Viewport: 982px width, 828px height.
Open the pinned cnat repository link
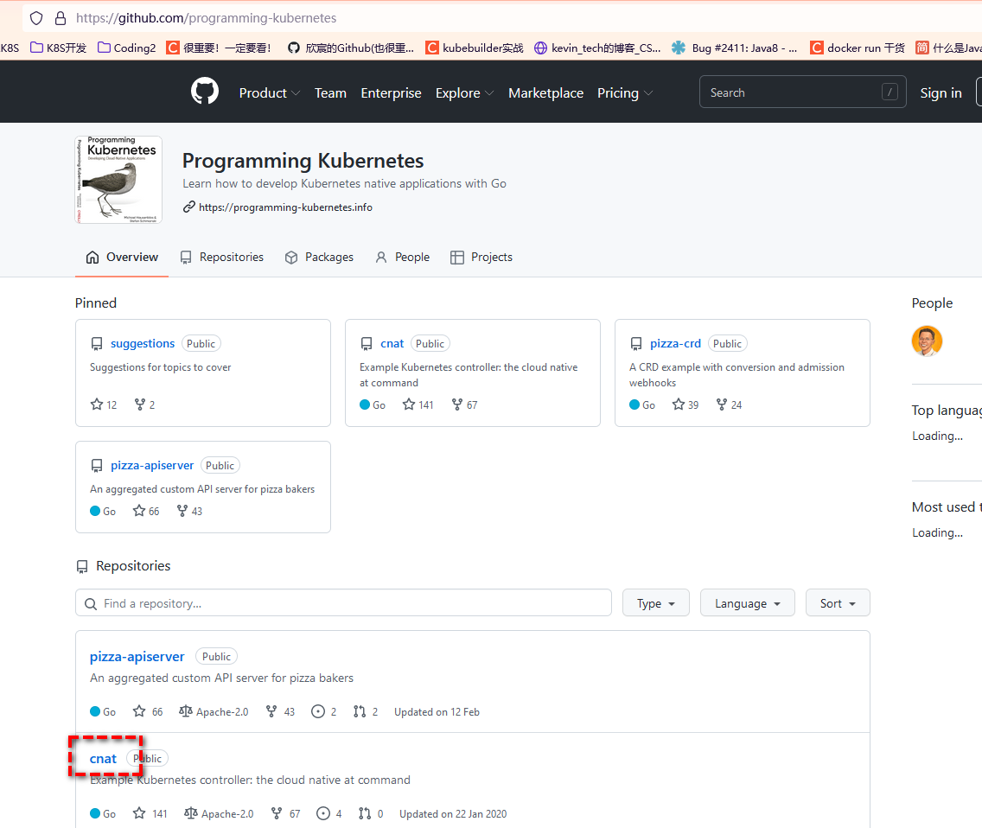pos(392,343)
